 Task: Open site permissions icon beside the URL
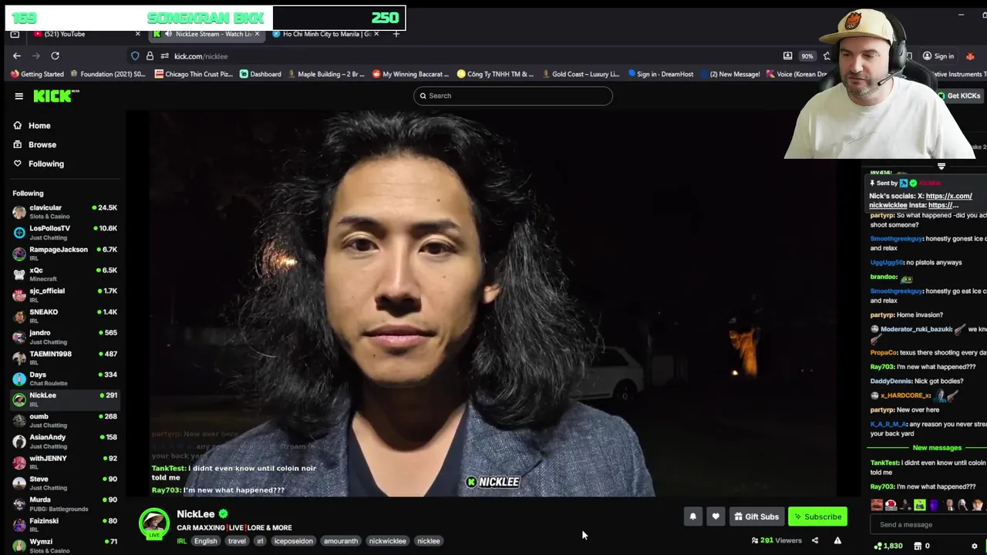pyautogui.click(x=164, y=56)
